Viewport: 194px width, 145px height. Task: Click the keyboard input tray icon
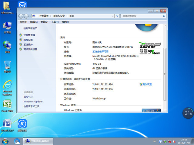[x=154, y=141]
